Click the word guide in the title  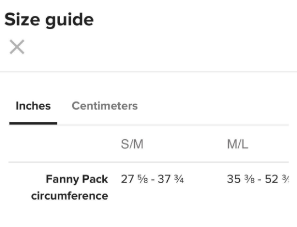pyautogui.click(x=69, y=21)
